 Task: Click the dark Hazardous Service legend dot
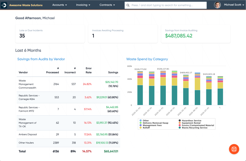tap(180, 120)
